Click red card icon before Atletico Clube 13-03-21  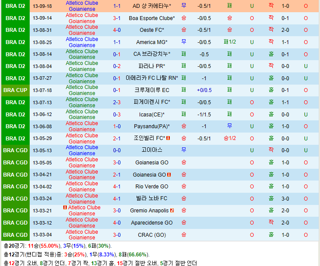(x=65, y=208)
